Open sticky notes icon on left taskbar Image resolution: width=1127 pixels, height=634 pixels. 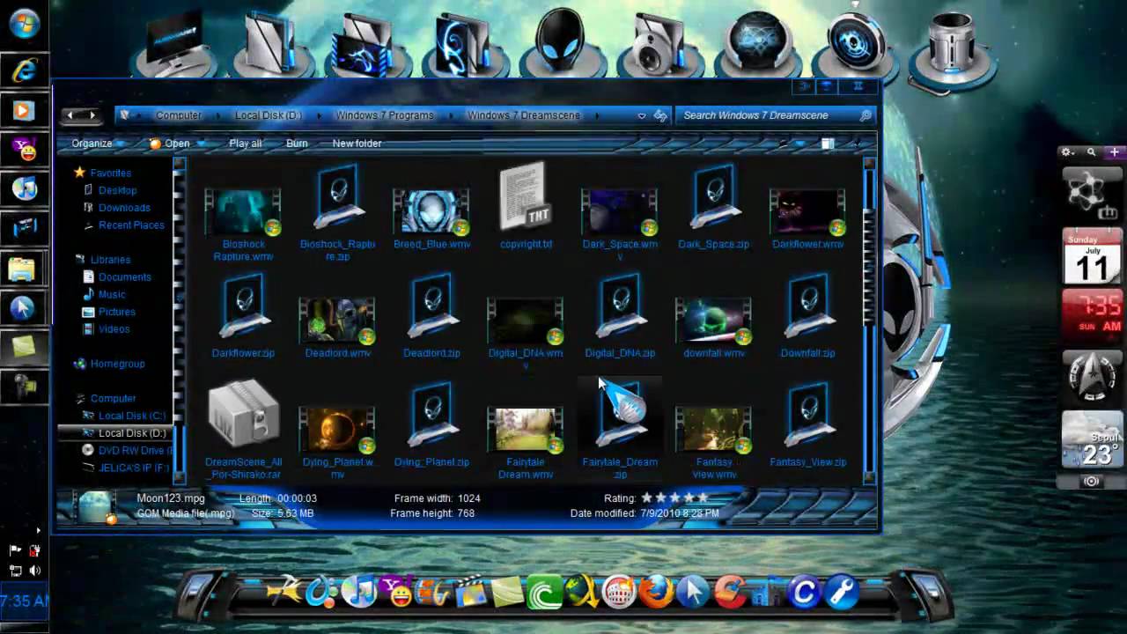pos(22,346)
